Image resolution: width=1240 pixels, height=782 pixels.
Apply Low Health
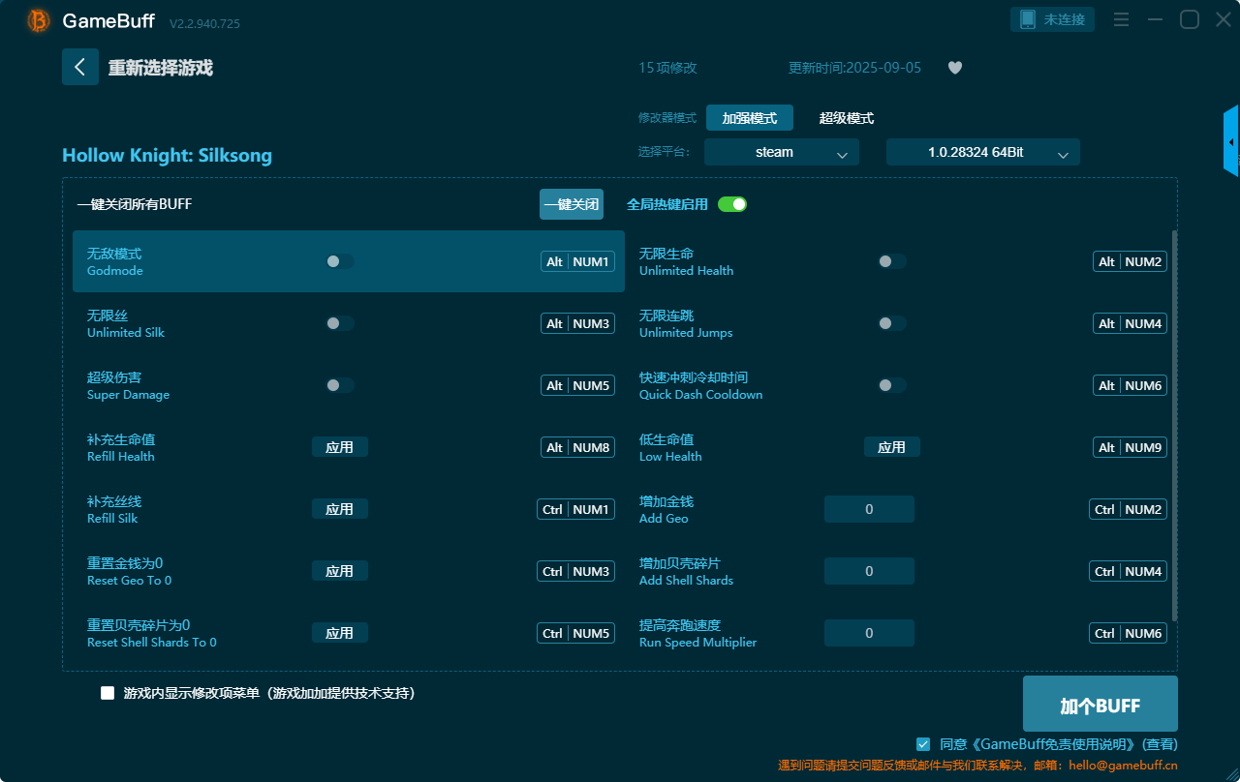point(891,447)
